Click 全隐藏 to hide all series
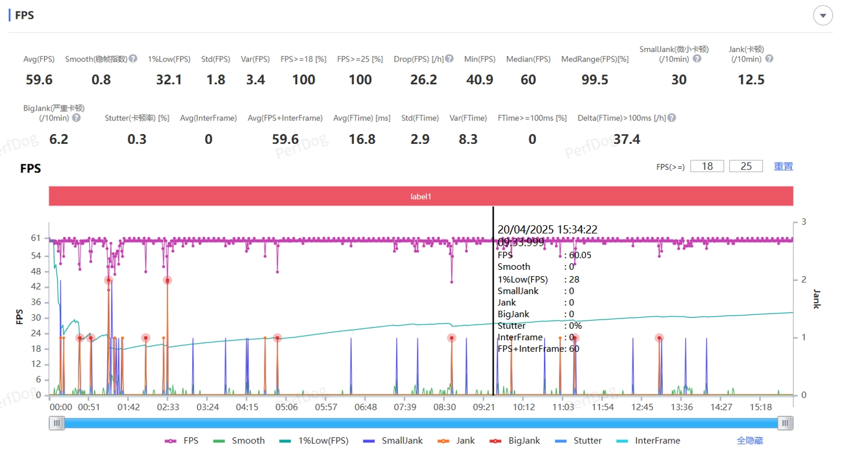Viewport: 844px width, 450px height. 750,441
